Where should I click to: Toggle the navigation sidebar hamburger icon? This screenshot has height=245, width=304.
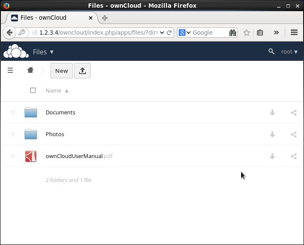coord(10,70)
